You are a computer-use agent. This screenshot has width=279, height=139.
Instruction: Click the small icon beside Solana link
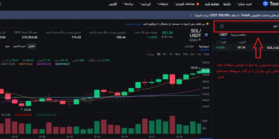tap(199, 40)
